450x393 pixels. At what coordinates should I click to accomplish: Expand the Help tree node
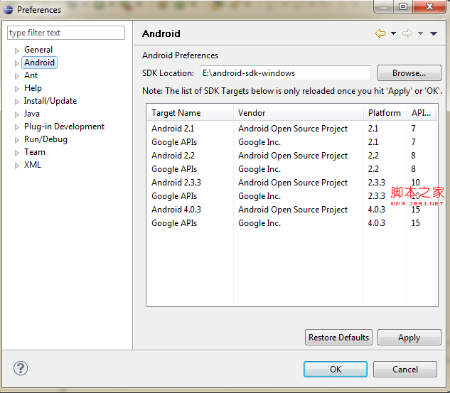click(16, 89)
